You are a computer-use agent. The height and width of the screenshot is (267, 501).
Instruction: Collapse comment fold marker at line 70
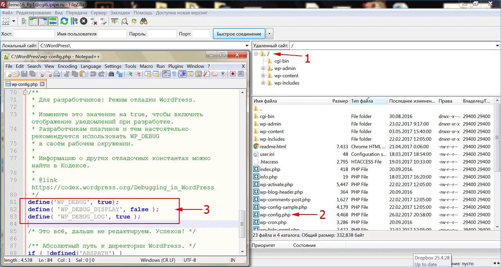coord(25,92)
